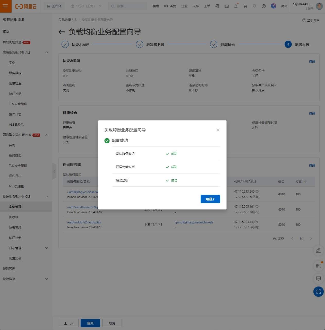Click the help question mark icon
This screenshot has height=330, width=325.
264,6
